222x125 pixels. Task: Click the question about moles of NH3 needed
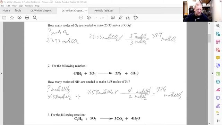[89, 82]
